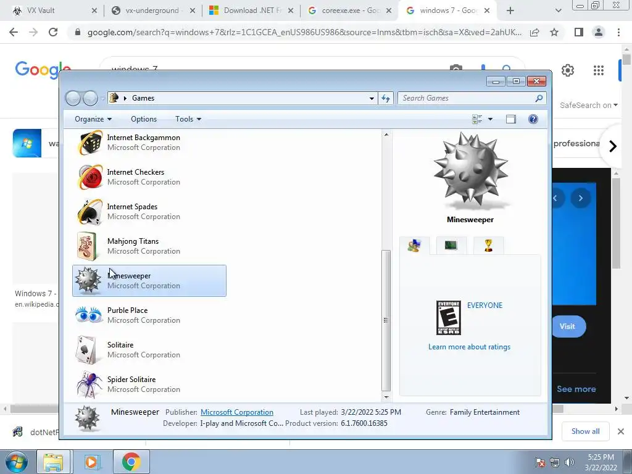Click the games list scroll up arrow
The width and height of the screenshot is (632, 474).
point(386,135)
